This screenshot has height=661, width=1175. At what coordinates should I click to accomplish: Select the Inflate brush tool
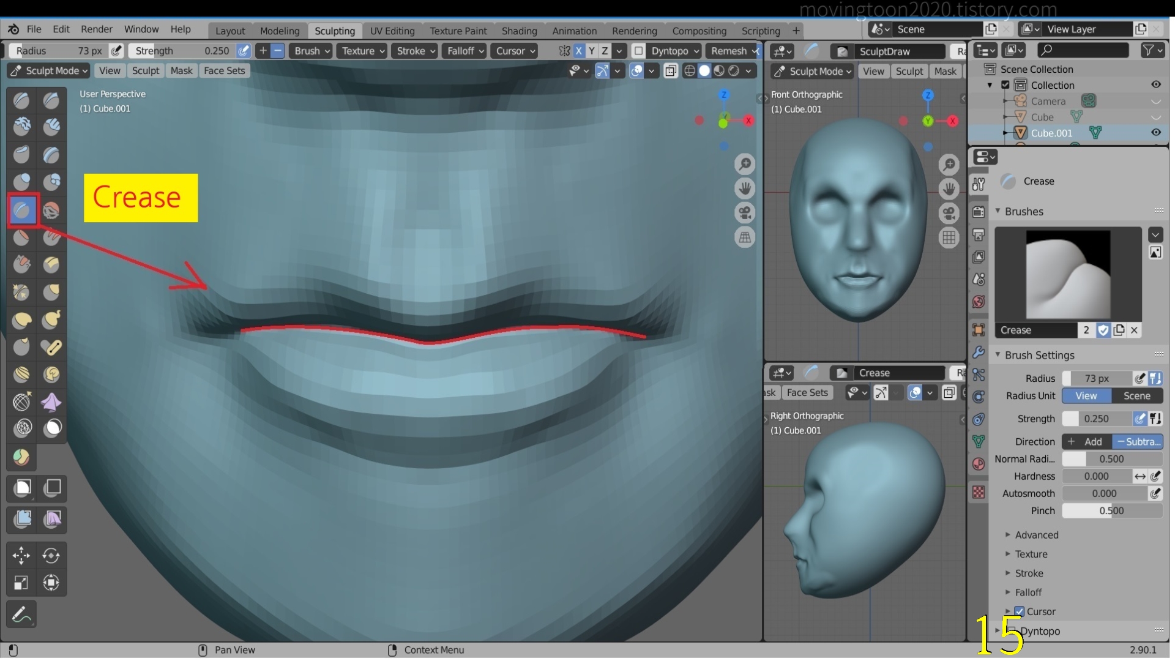tap(22, 182)
